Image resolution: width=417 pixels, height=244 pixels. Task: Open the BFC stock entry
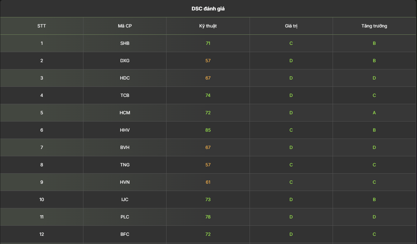coord(125,234)
